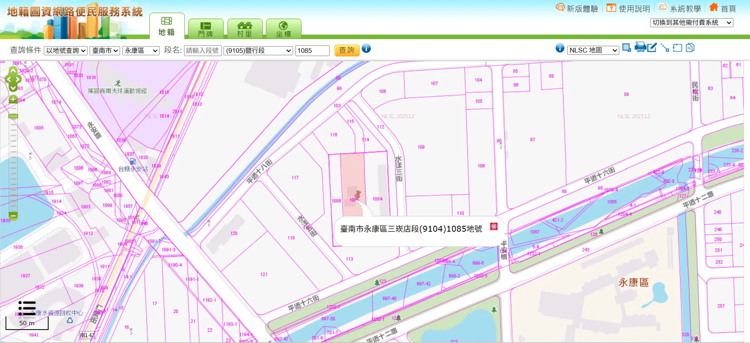750x343 pixels.
Task: Open 系統教學 system tutorial link
Action: (x=685, y=9)
